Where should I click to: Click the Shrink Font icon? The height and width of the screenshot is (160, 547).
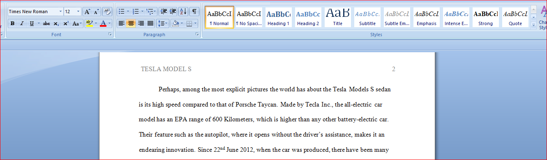pyautogui.click(x=96, y=12)
